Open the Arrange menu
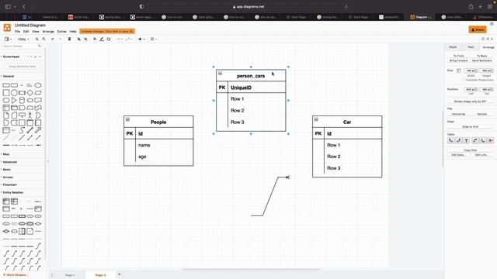This screenshot has width=497, height=279. point(48,32)
